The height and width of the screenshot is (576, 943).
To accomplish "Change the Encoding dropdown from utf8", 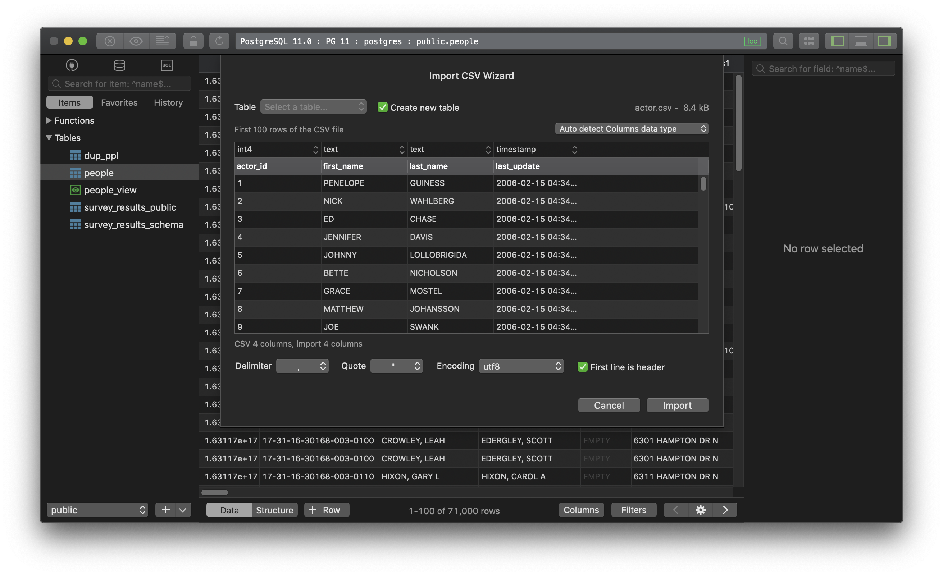I will [521, 366].
